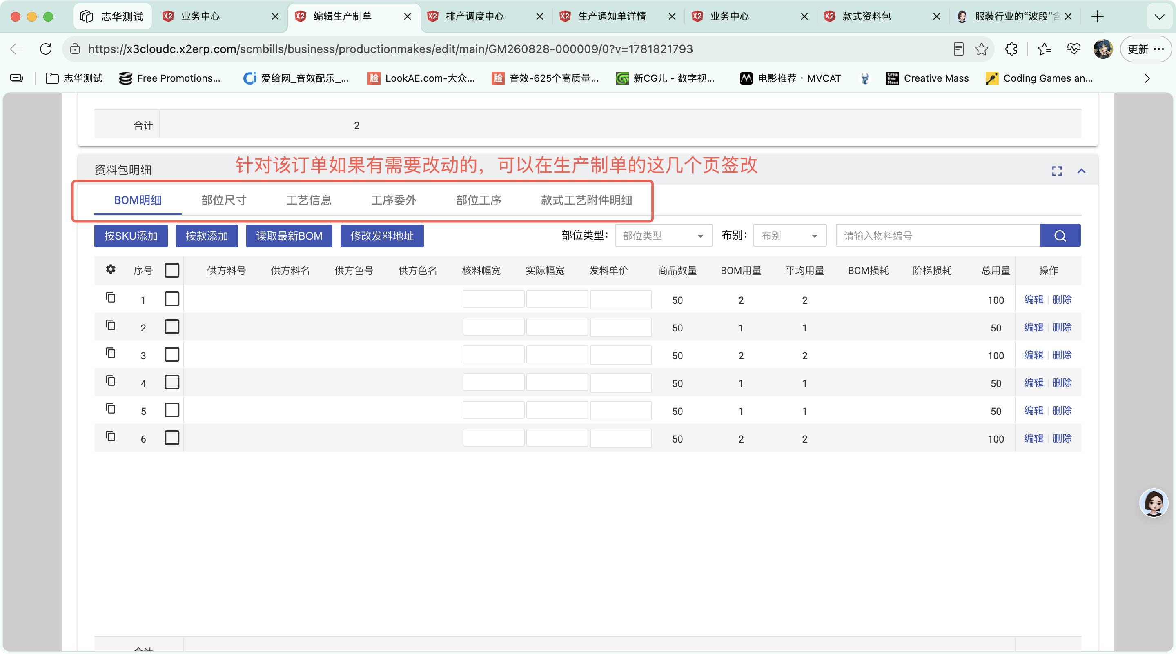
Task: Copy row 6 using its duplicate icon
Action: [111, 436]
